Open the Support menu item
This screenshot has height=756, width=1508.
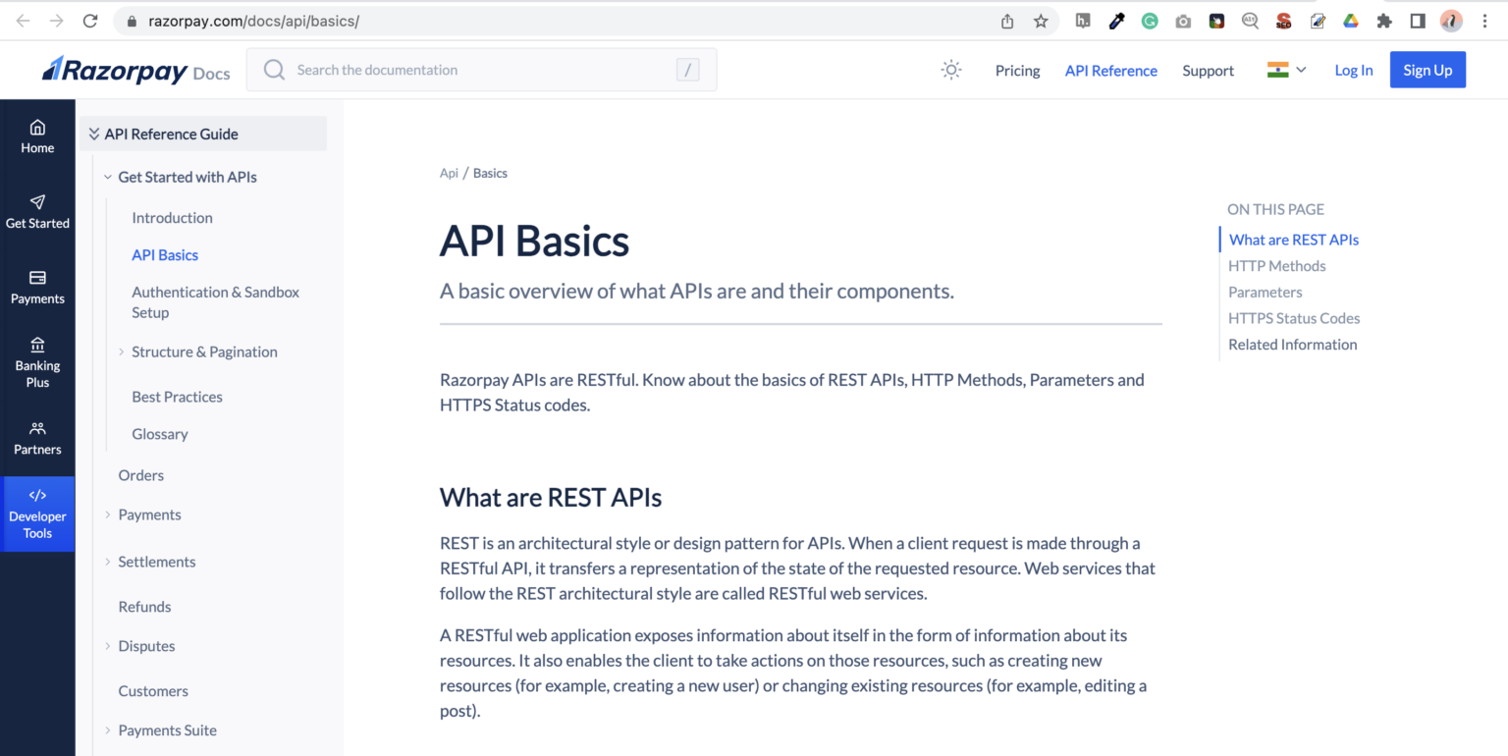[x=1208, y=70]
